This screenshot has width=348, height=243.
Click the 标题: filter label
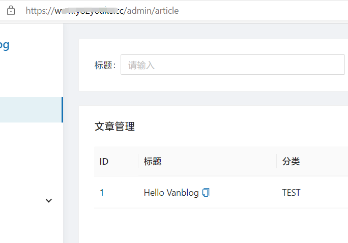[105, 65]
